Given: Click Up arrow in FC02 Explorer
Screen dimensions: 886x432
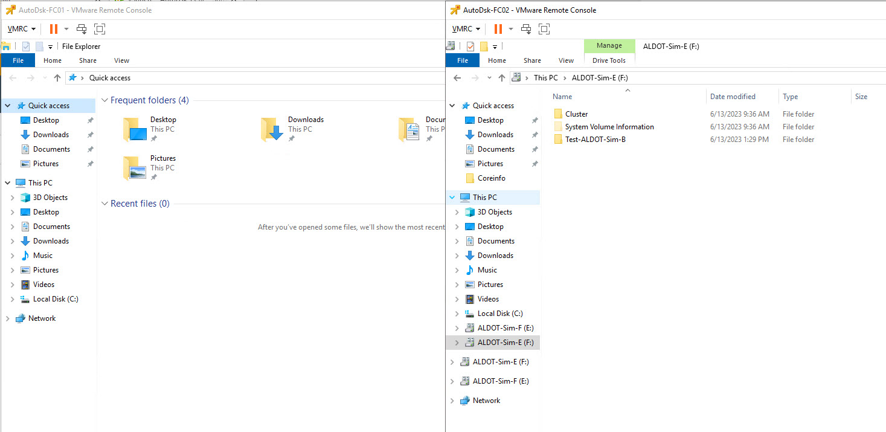Looking at the screenshot, I should (502, 77).
